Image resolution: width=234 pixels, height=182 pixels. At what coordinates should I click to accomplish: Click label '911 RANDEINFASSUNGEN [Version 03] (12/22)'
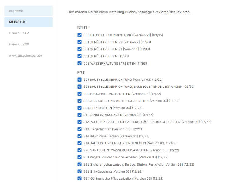118,115
